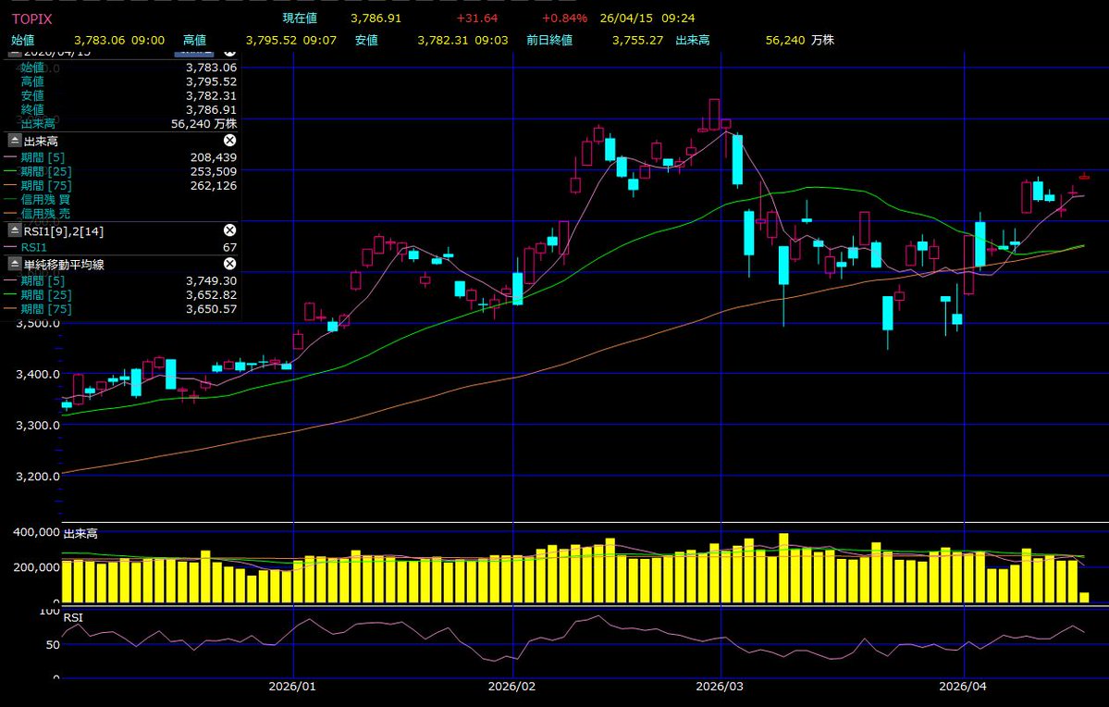Click the 3,300.0 price axis label
Screen dimensions: 1109x707
38,426
